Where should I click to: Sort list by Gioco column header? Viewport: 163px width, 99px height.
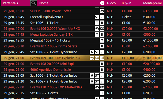coord(111,3)
